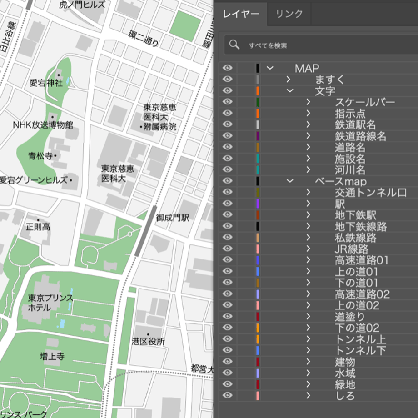The width and height of the screenshot is (418, 418).
Task: Select the 下の道01 layer name
Action: (356, 283)
